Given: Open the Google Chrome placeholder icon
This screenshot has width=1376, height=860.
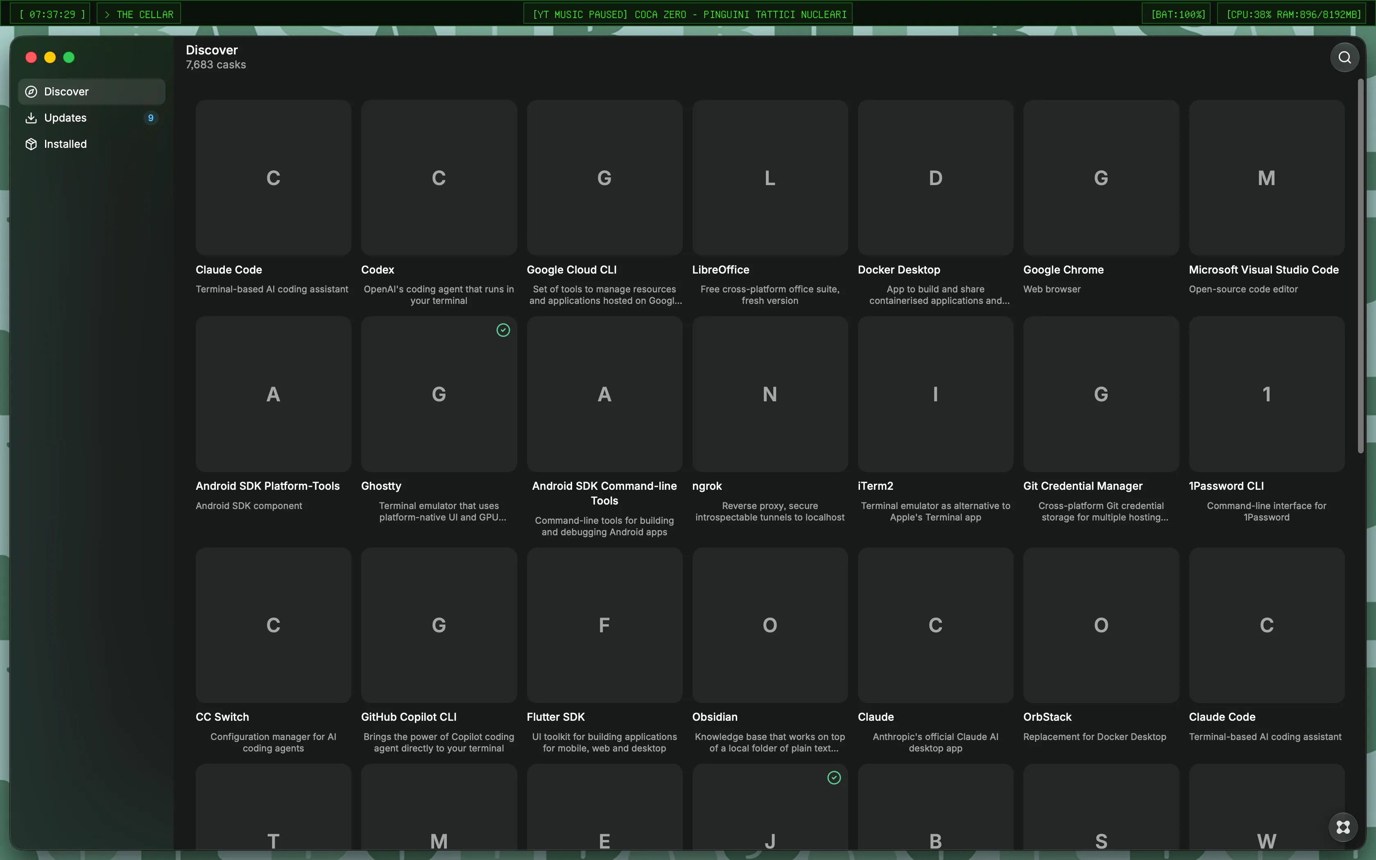Looking at the screenshot, I should click(x=1101, y=178).
